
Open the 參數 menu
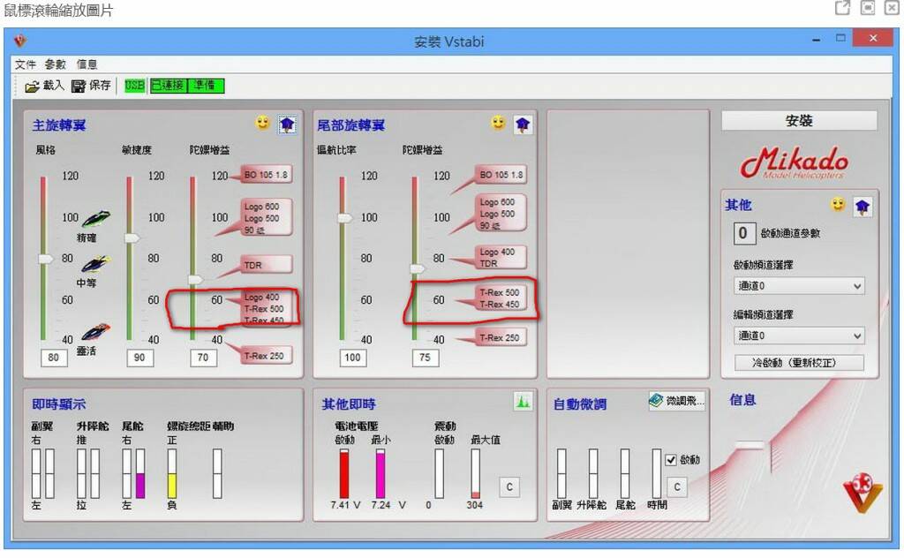pos(56,64)
